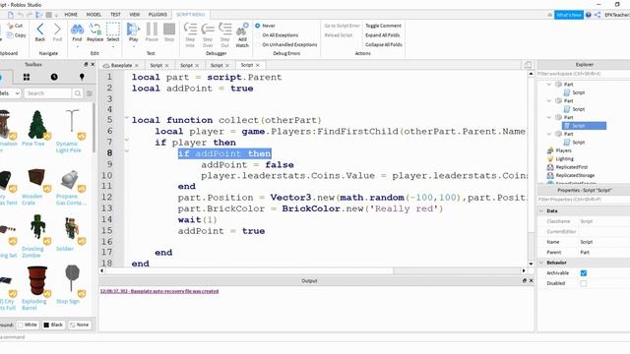630x354 pixels.
Task: Toggle the Disabled checkbox
Action: 584,283
